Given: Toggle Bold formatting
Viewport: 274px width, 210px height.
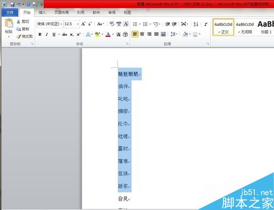Looking at the screenshot, I should tap(40, 35).
